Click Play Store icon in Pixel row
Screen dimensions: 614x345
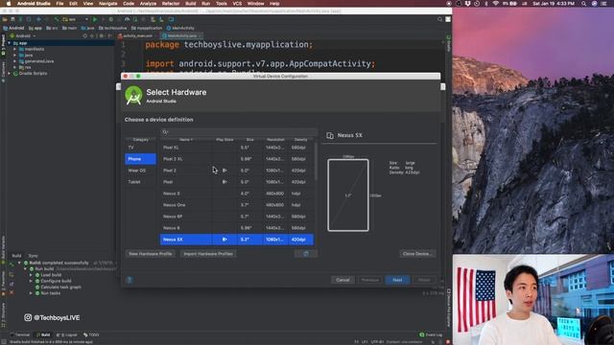coord(224,182)
